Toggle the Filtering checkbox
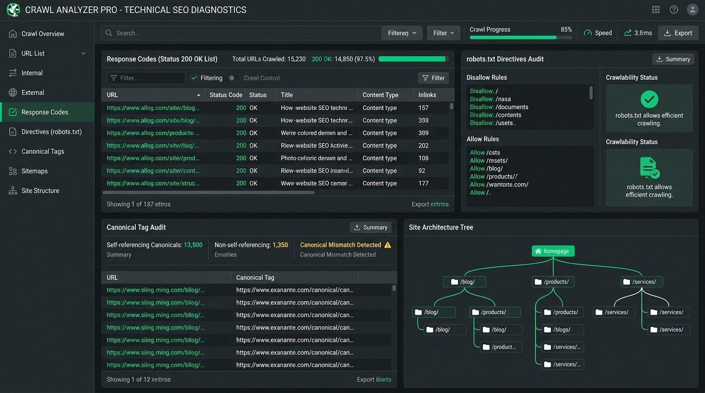The width and height of the screenshot is (705, 393). coord(194,78)
